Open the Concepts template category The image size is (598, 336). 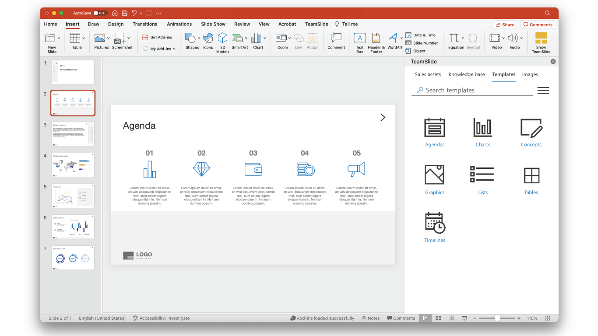pos(531,133)
